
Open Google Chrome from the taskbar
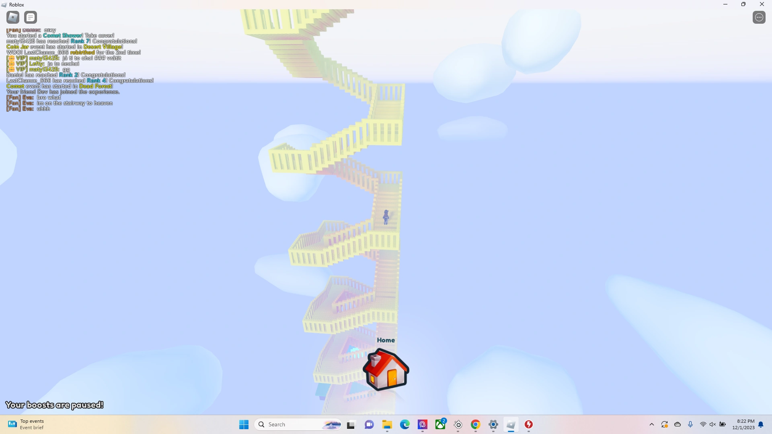(x=476, y=424)
